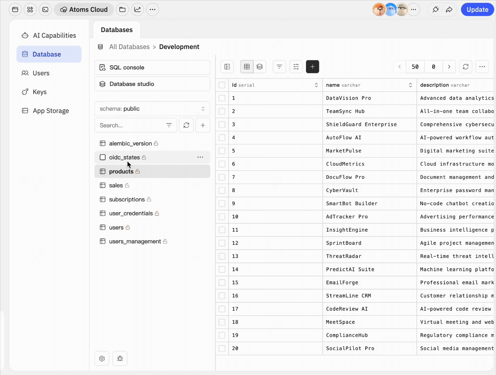Open the filter rows icon in toolbar
The height and width of the screenshot is (375, 496).
pyautogui.click(x=279, y=66)
